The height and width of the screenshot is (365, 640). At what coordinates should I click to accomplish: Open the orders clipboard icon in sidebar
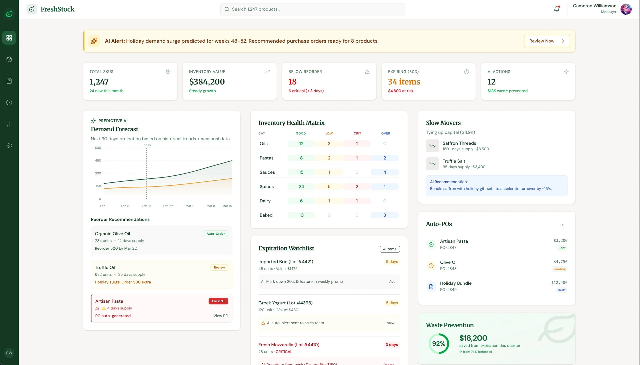[x=9, y=81]
